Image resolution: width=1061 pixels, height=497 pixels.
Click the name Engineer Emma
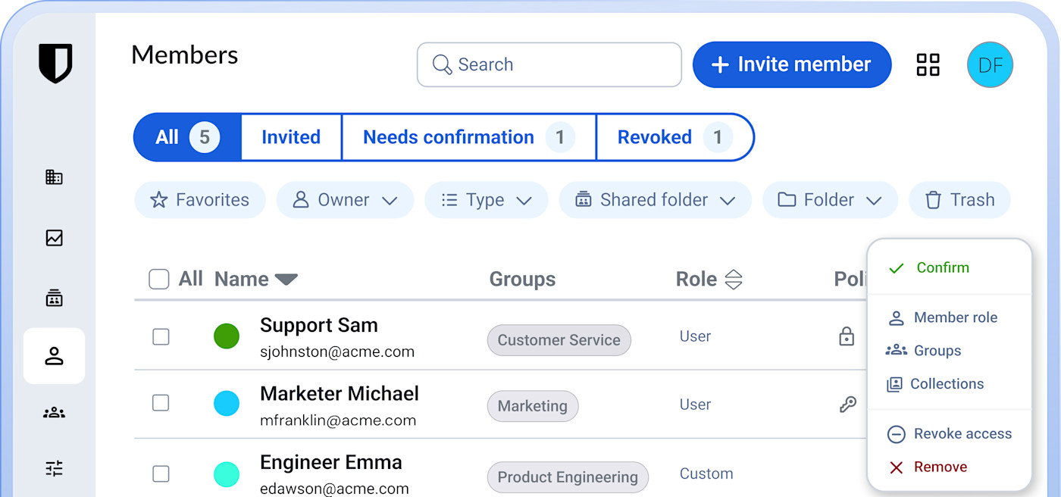click(x=331, y=462)
